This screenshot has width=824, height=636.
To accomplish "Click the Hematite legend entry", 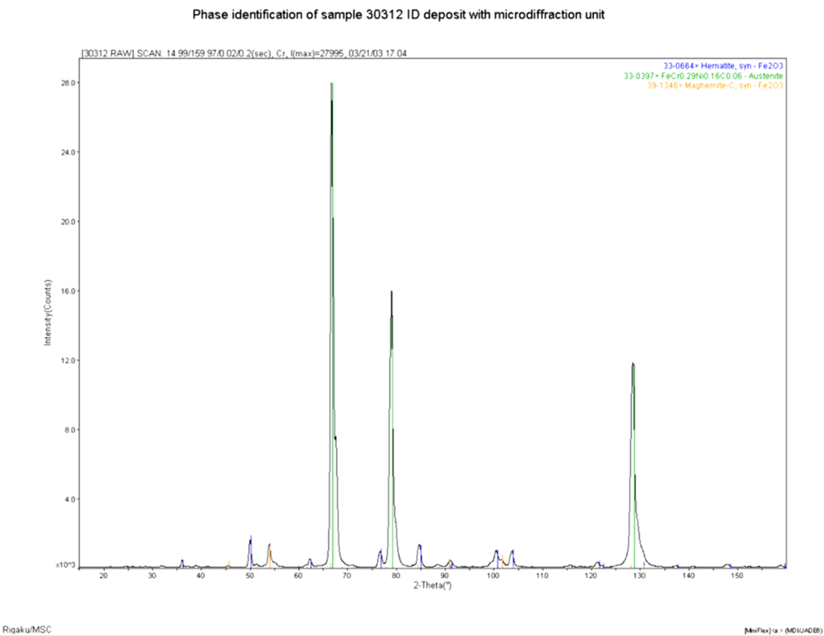I will tap(723, 66).
